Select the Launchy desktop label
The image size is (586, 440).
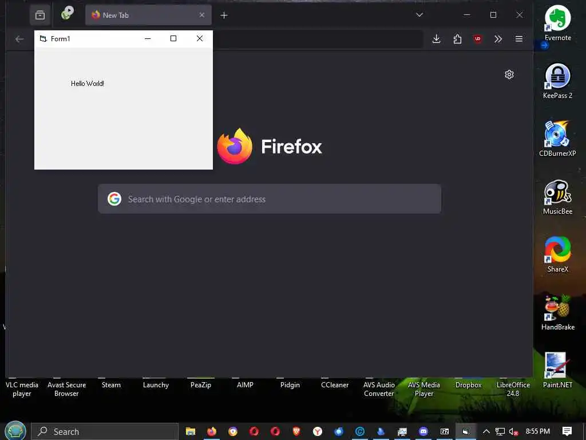[x=156, y=385]
